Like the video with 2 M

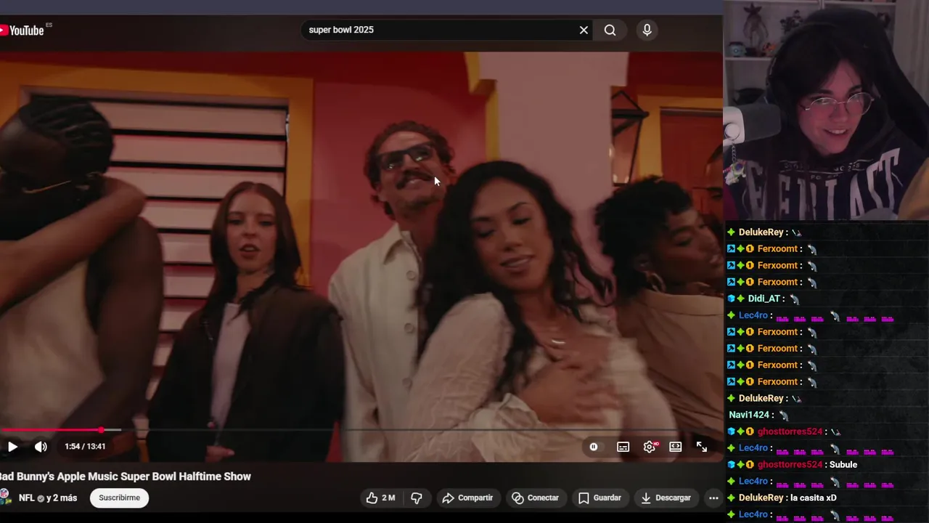(x=381, y=498)
